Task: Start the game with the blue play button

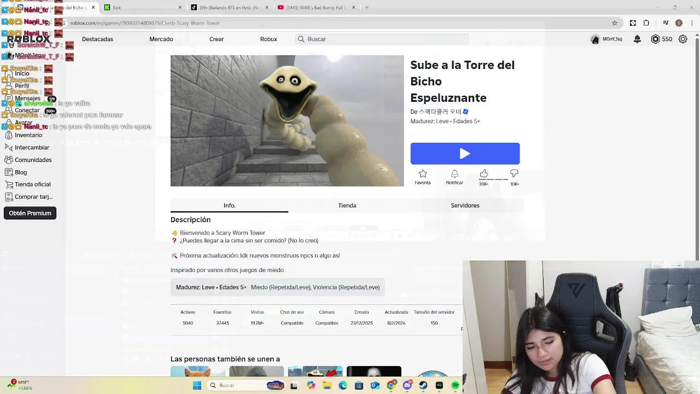Action: [465, 154]
